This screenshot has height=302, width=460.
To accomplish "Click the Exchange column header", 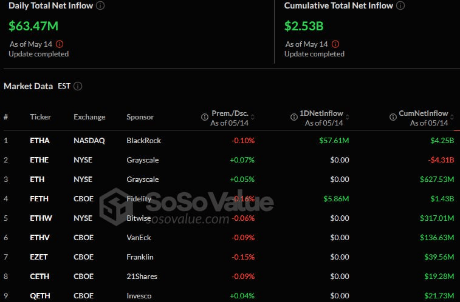I will 89,117.
